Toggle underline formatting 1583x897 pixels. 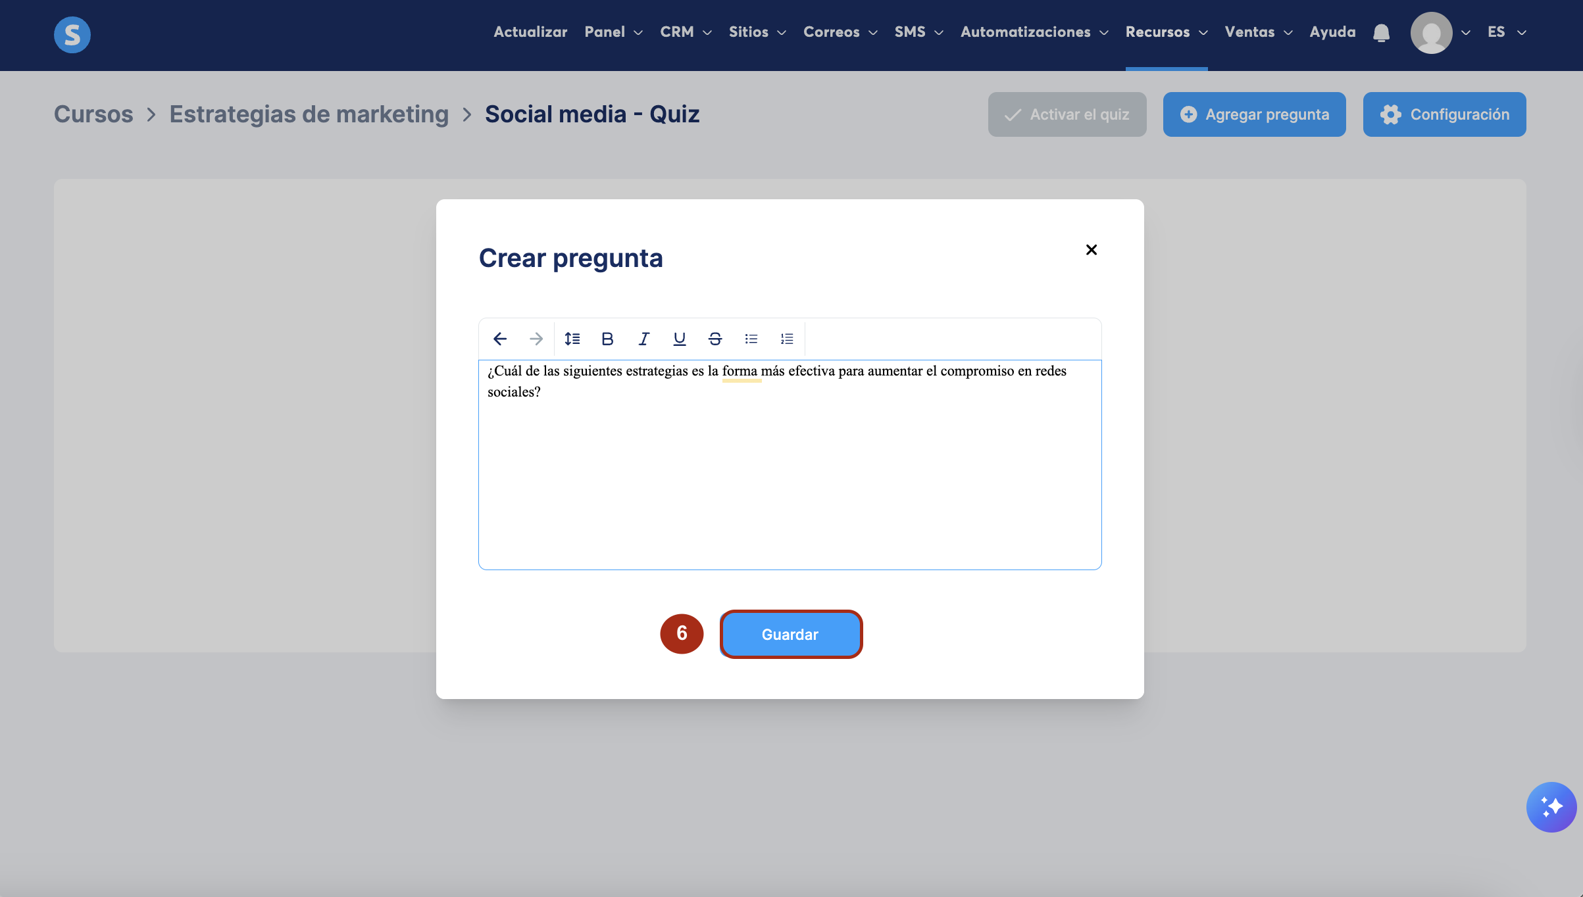coord(680,339)
